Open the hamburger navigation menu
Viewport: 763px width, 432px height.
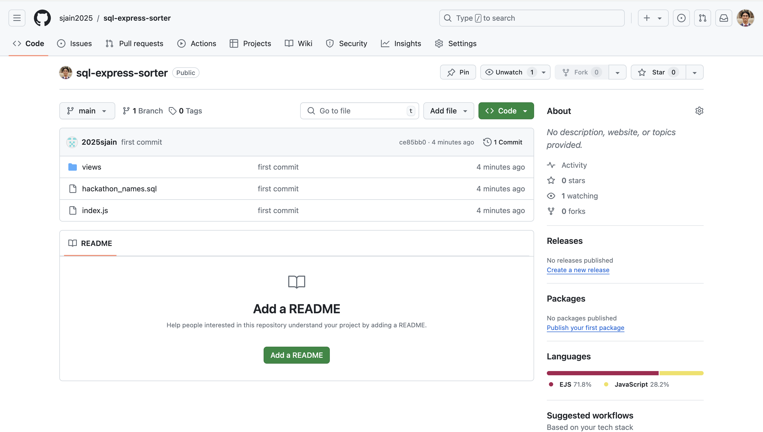pyautogui.click(x=17, y=18)
